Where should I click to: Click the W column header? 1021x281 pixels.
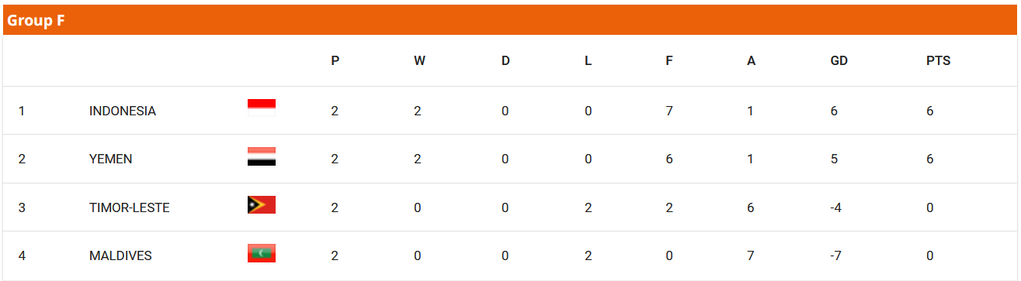419,60
